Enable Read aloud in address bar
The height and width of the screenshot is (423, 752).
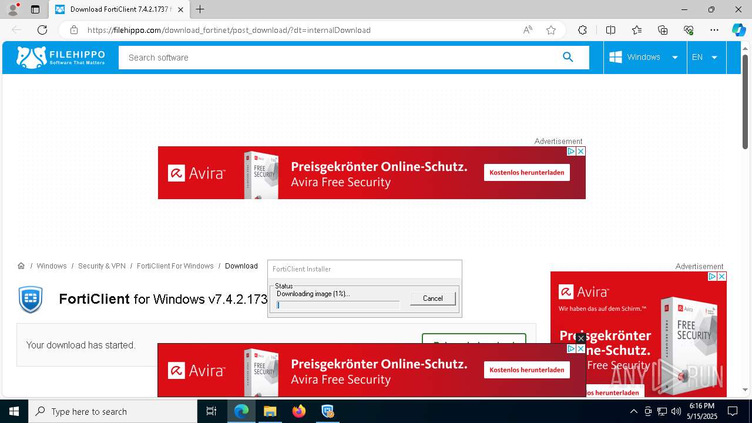[x=528, y=30]
